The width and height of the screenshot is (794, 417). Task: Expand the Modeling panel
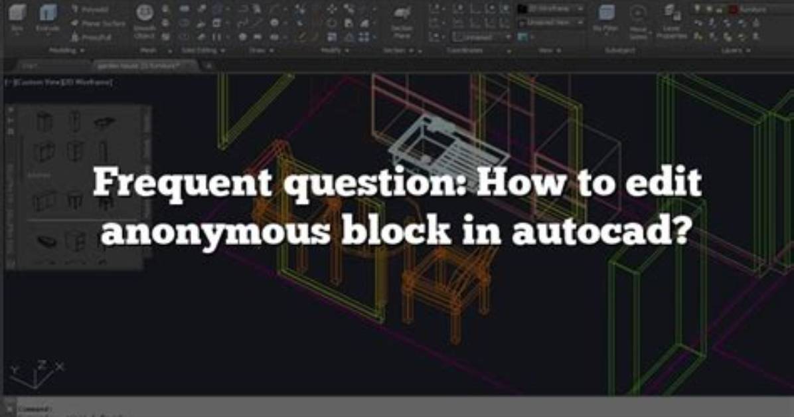coord(66,50)
